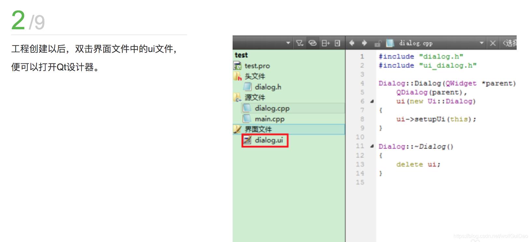Click the sources folder icon
This screenshot has width=531, height=242.
click(x=237, y=98)
